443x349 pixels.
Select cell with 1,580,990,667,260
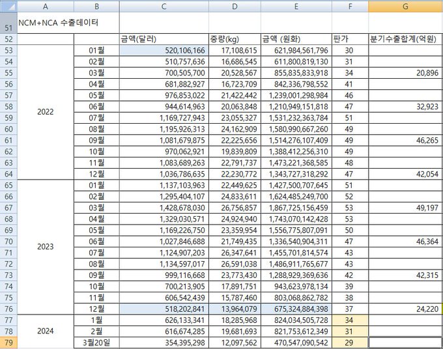click(296, 129)
